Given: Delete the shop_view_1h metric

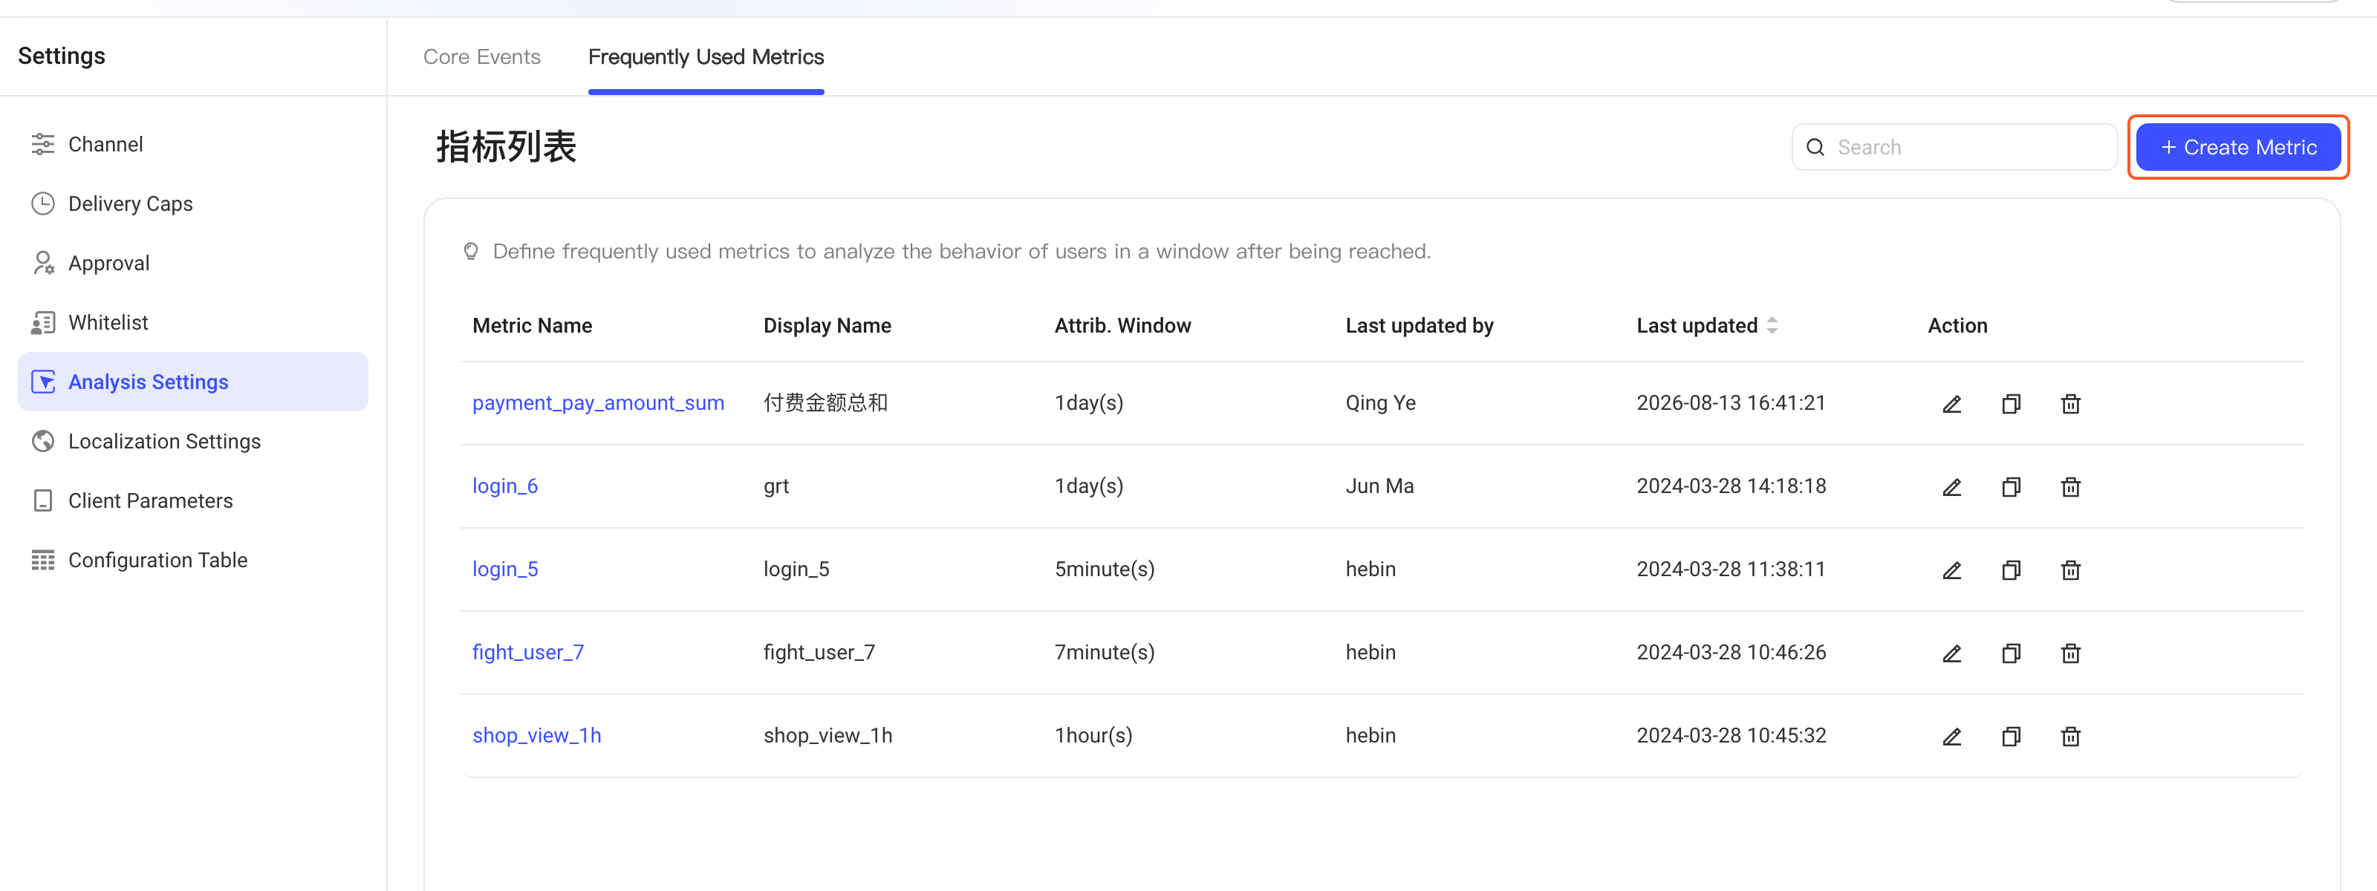Looking at the screenshot, I should coord(2071,736).
